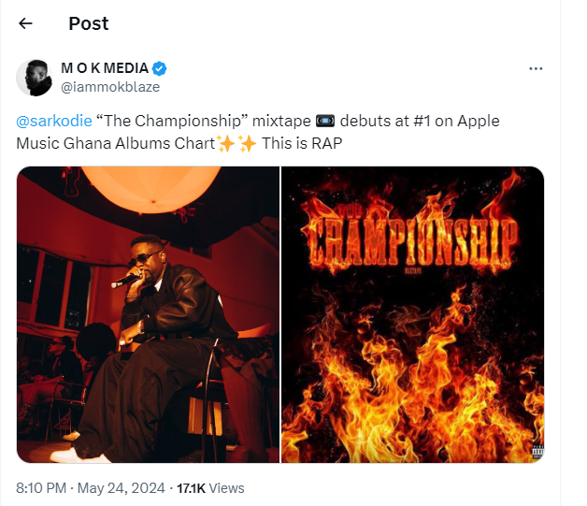The width and height of the screenshot is (587, 506).
Task: Open the three-dot more options menu
Action: point(536,68)
